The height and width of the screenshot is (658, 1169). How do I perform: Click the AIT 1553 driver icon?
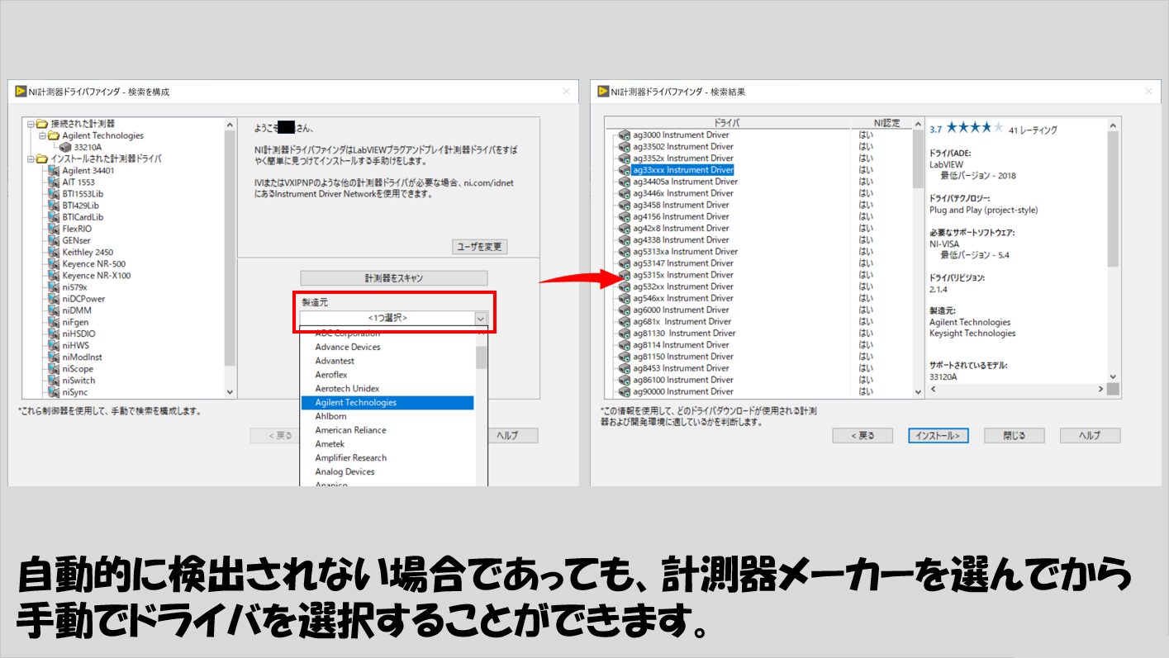[54, 182]
